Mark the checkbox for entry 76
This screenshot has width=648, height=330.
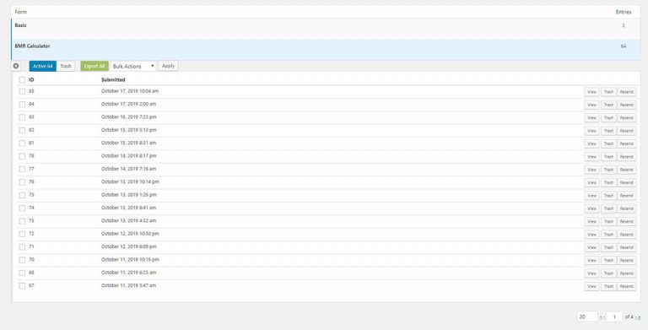(22, 182)
